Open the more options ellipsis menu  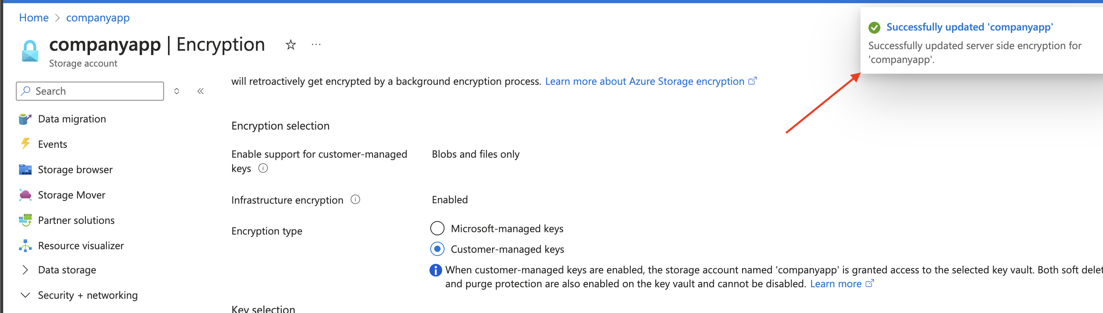click(x=316, y=44)
